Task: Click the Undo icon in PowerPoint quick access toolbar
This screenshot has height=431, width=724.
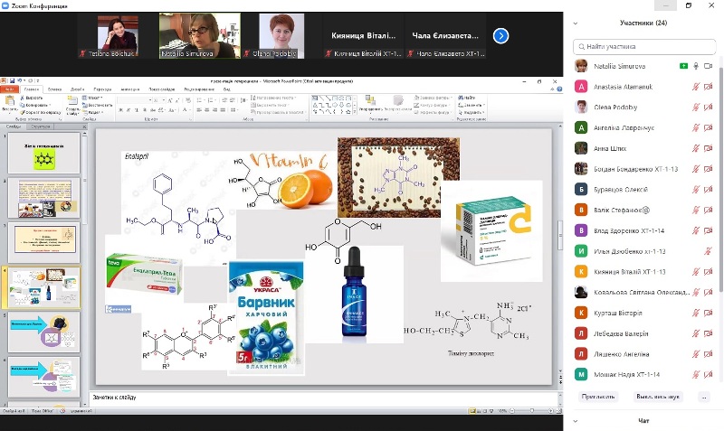Action: [x=19, y=80]
